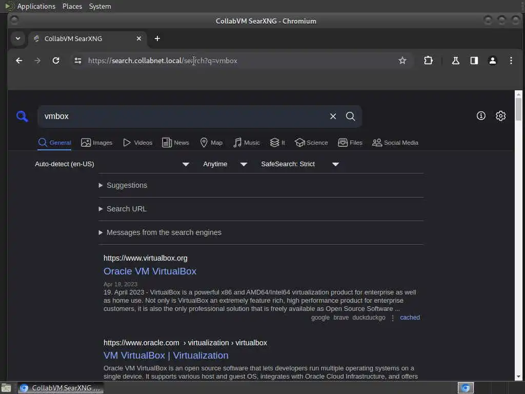Screen dimensions: 525x394
Task: Switch to the It category
Action: click(277, 143)
